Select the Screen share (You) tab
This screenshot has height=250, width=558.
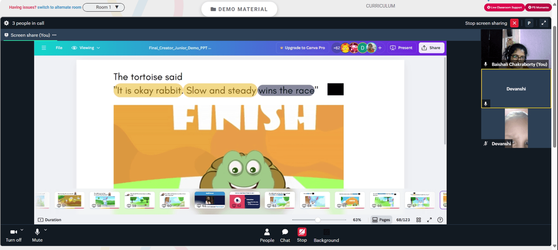point(30,35)
